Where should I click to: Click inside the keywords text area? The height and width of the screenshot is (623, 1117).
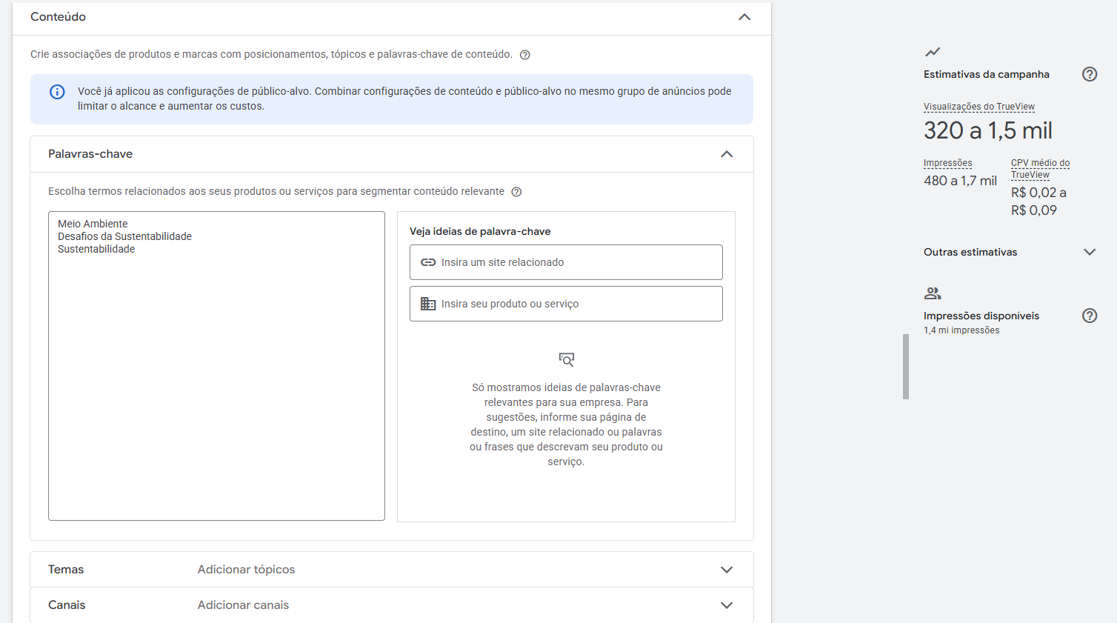point(216,366)
